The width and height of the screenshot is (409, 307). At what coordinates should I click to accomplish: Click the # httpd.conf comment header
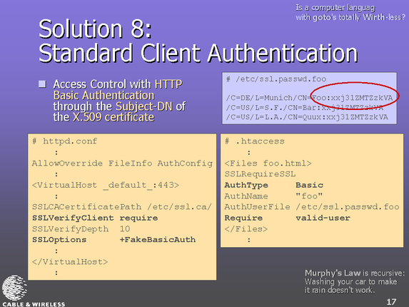pos(65,141)
